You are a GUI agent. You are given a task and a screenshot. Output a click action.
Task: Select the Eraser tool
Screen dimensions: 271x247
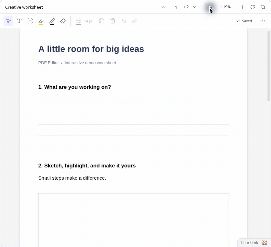pyautogui.click(x=63, y=21)
